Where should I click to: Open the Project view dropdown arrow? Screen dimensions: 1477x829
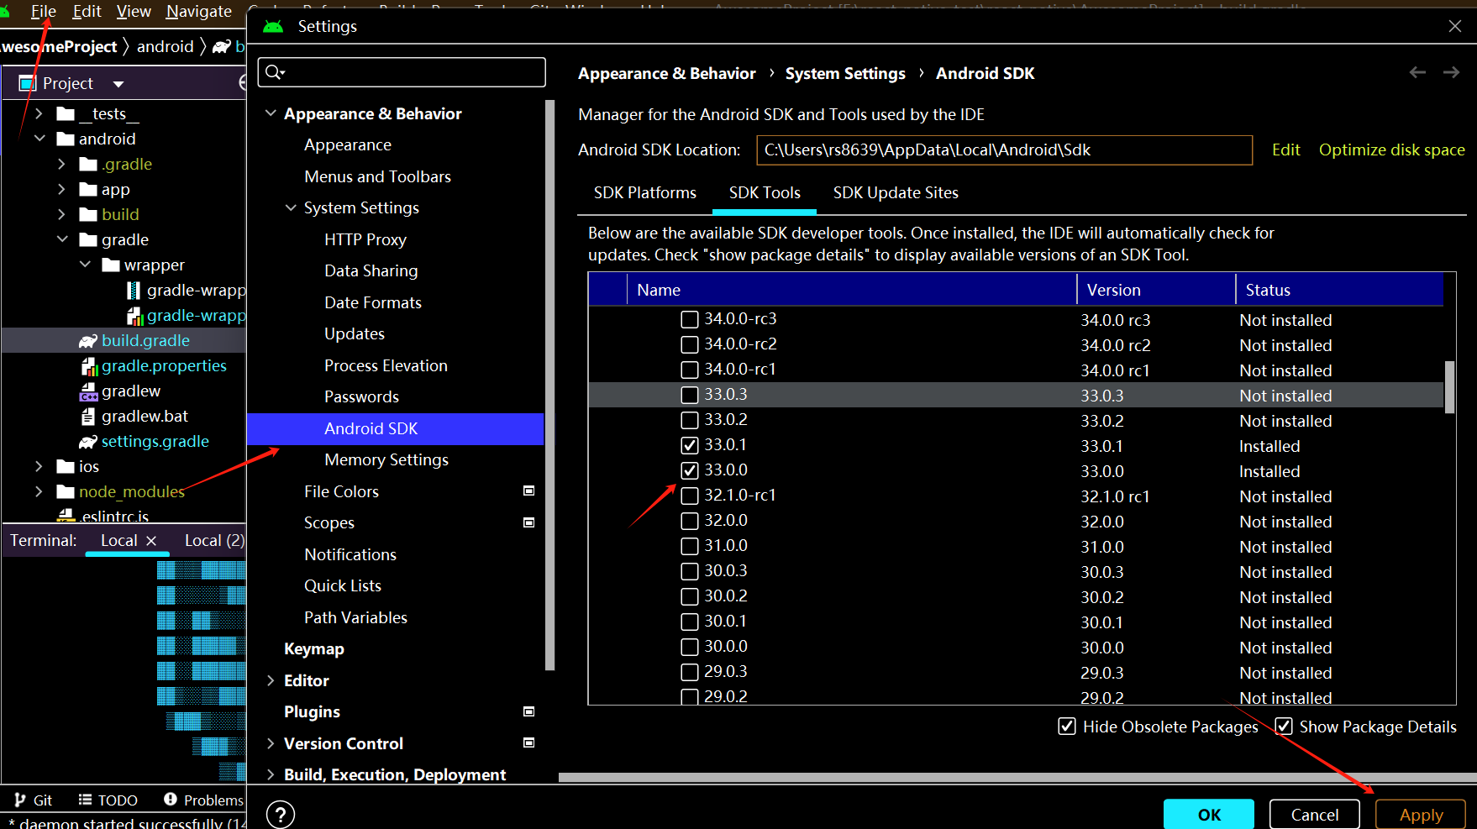[118, 84]
